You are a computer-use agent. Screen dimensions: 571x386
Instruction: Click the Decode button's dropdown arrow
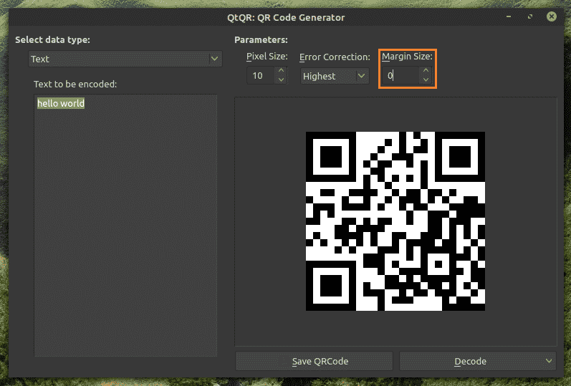coord(549,361)
